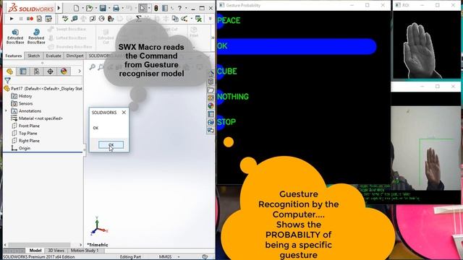Open the DimXpertManager crosshair tab icon

(50, 71)
